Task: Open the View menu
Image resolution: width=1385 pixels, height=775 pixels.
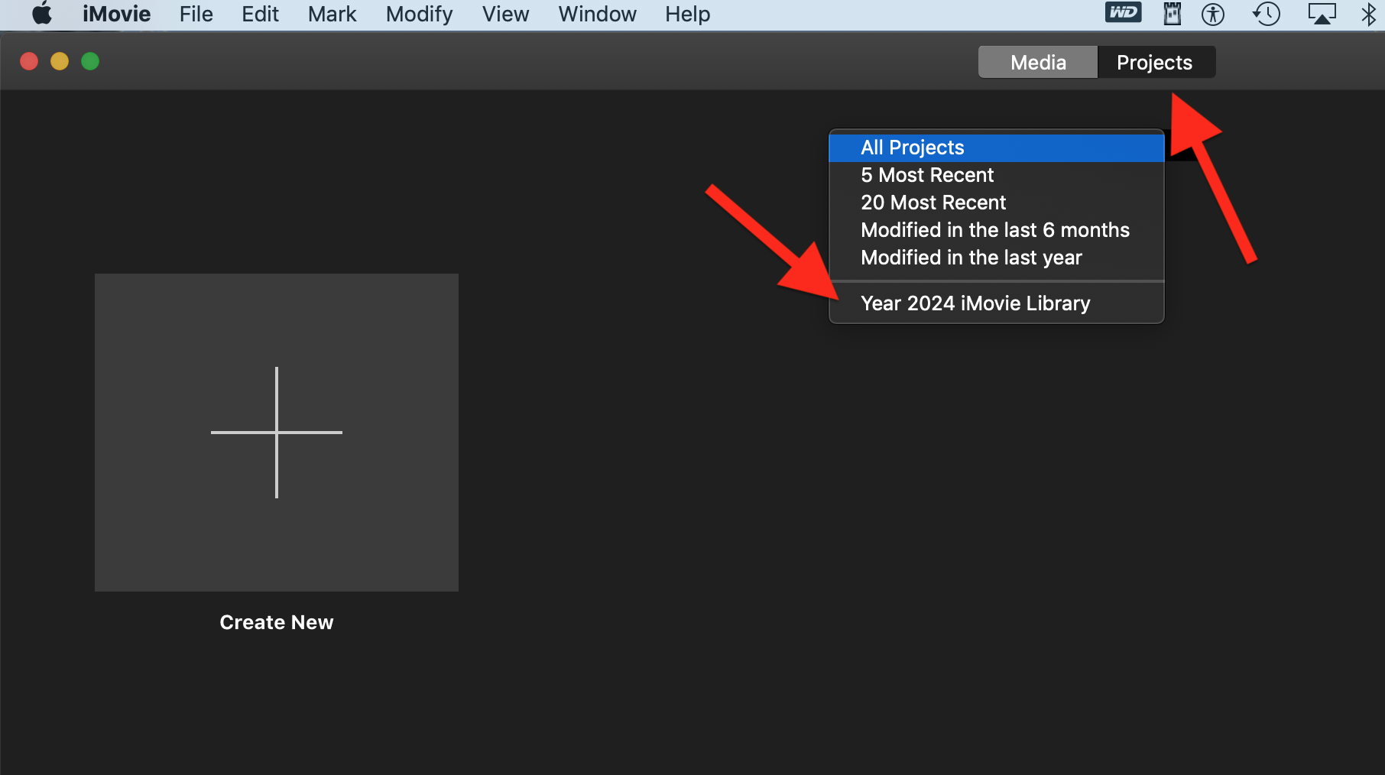Action: 506,14
